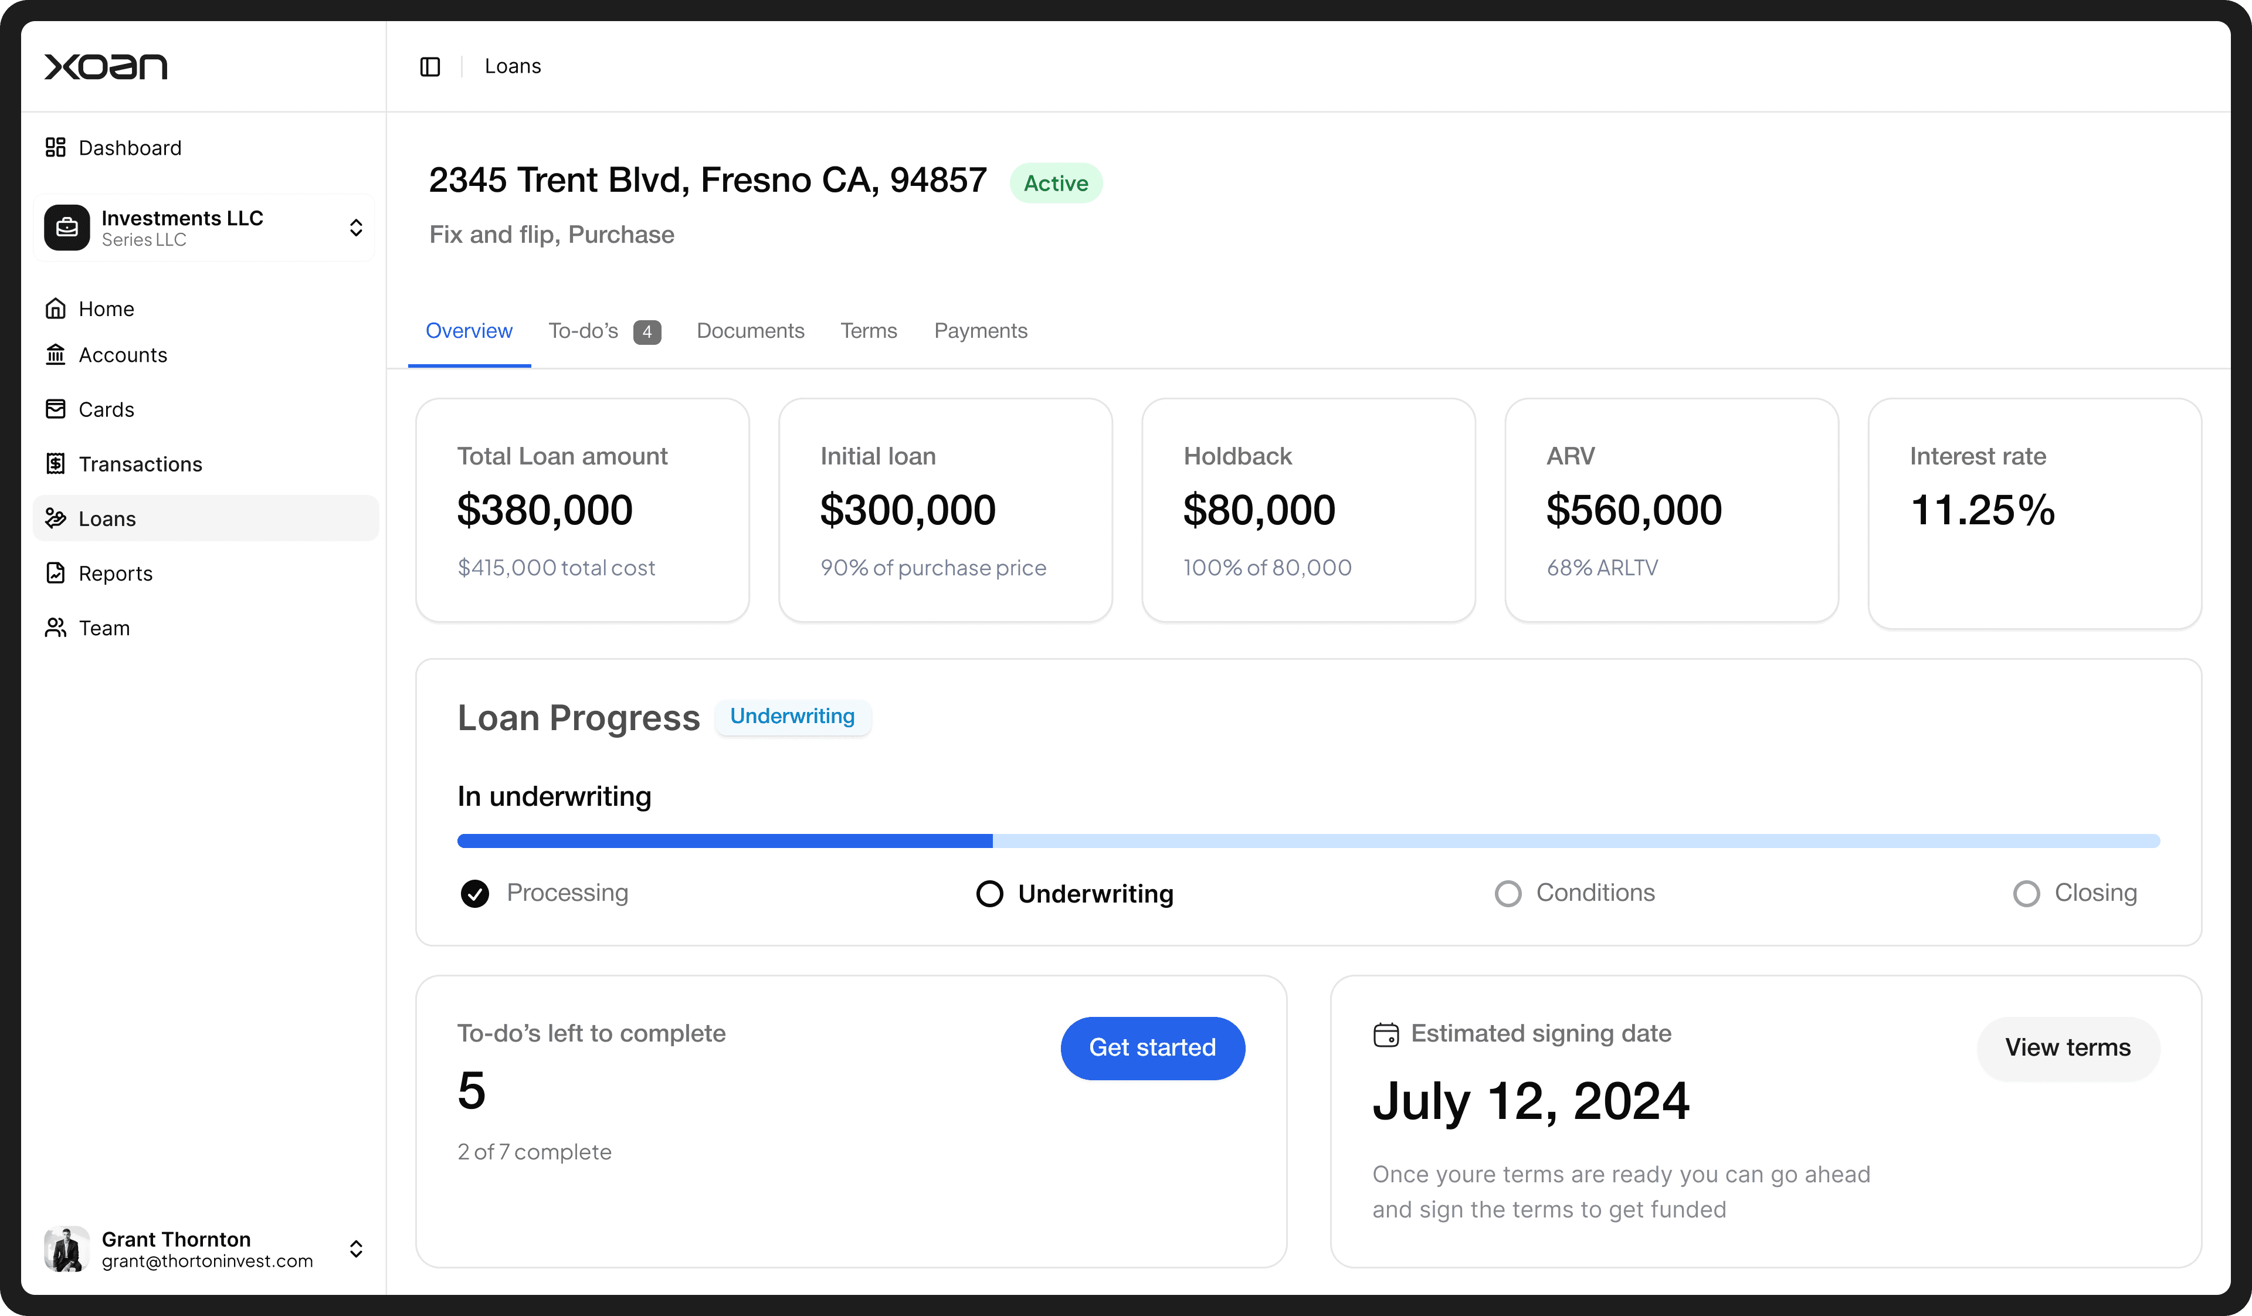Expand the Investments LLC account switcher
The width and height of the screenshot is (2252, 1316).
coord(355,228)
